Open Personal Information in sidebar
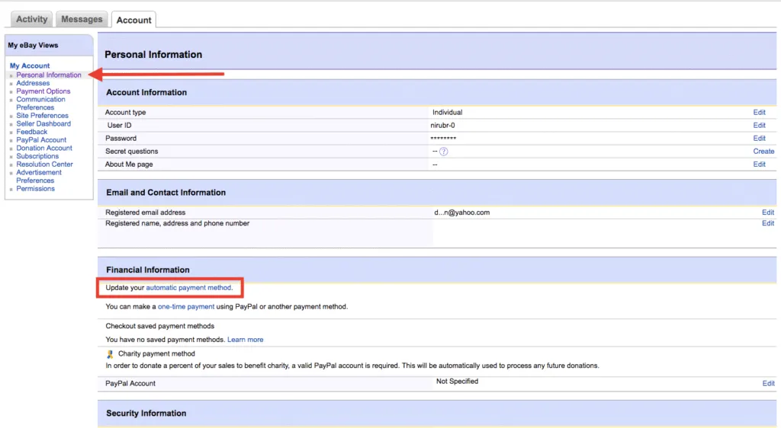The width and height of the screenshot is (781, 428). coord(49,75)
